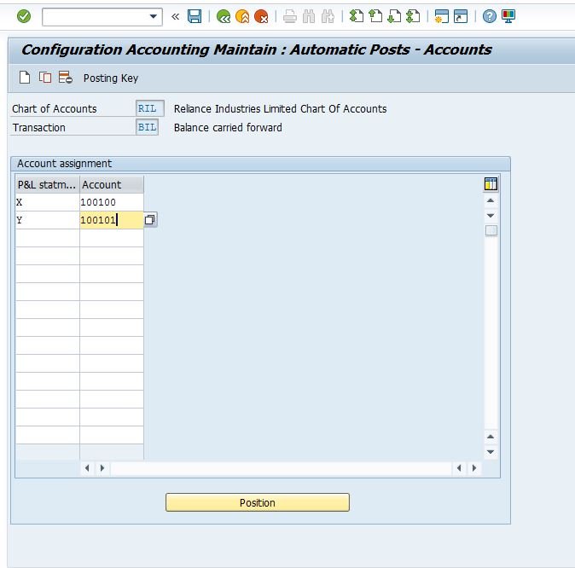Click the green Back icon
Image resolution: width=575 pixels, height=568 pixels.
pos(224,16)
